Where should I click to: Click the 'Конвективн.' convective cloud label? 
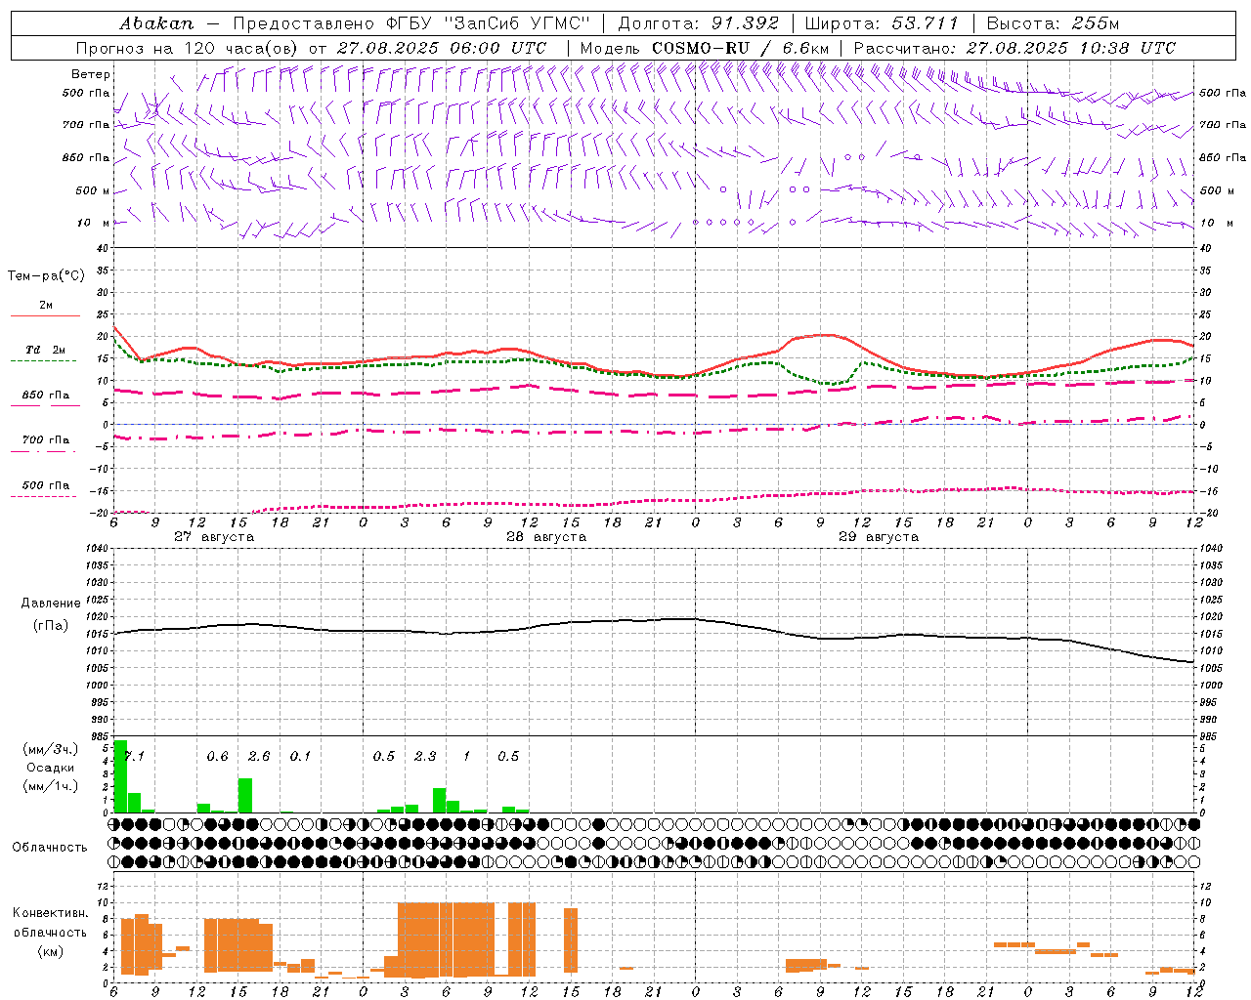pos(50,913)
